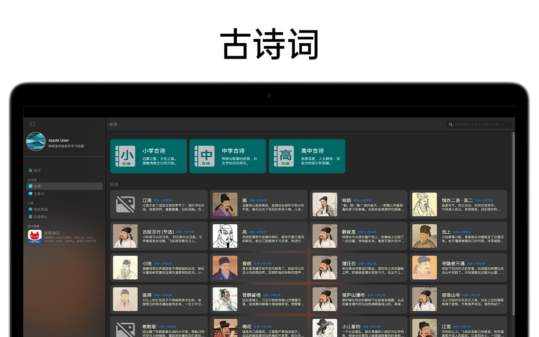Open the 中学古诗 category card
The width and height of the screenshot is (539, 337).
click(x=228, y=156)
